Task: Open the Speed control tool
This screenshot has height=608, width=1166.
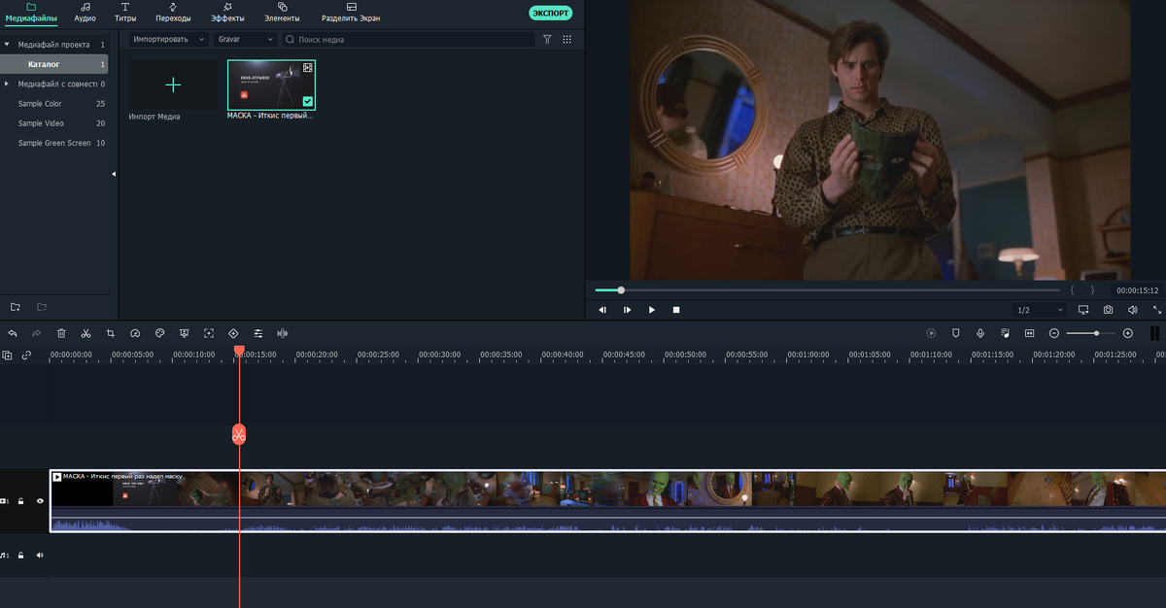Action: pos(135,333)
